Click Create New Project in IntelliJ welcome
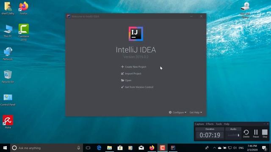This screenshot has width=271, height=152. (134, 67)
